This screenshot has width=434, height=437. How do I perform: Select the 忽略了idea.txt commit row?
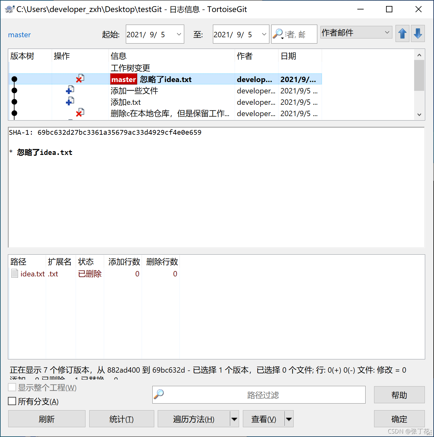click(165, 79)
